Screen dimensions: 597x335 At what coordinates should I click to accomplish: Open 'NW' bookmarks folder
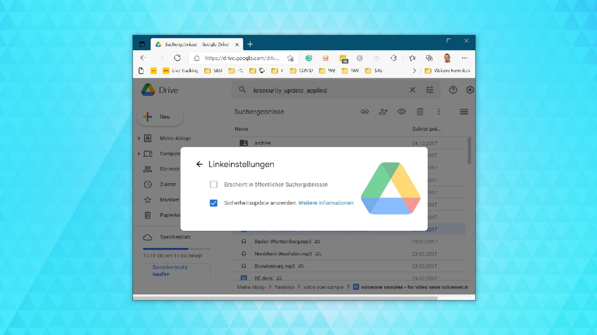point(350,70)
